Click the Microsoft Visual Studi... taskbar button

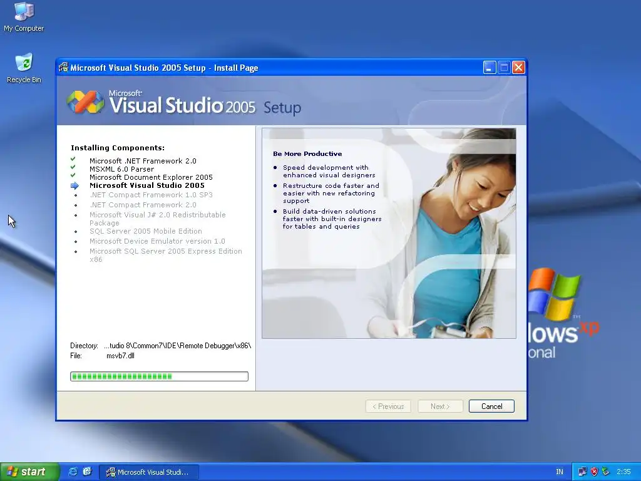149,472
